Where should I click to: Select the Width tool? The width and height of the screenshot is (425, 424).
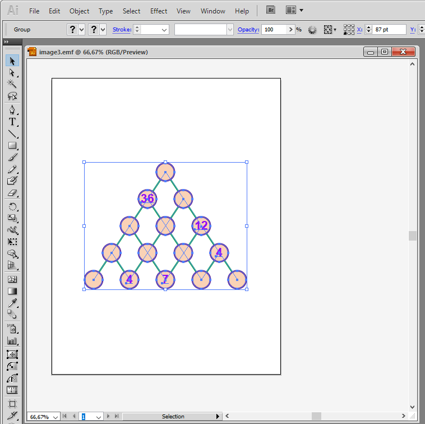pos(12,230)
